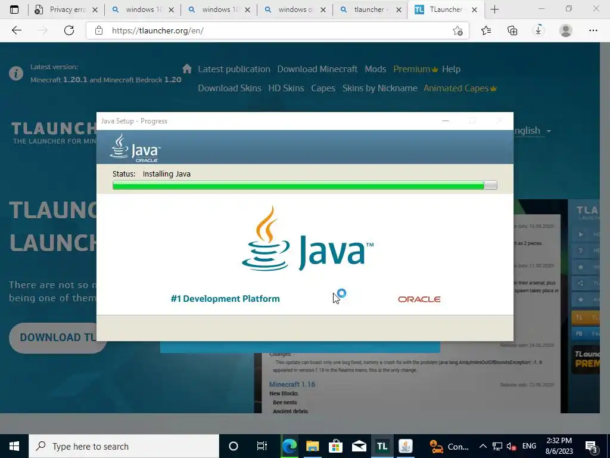Open TL launcher icon on taskbar
This screenshot has width=610, height=458.
(x=382, y=446)
